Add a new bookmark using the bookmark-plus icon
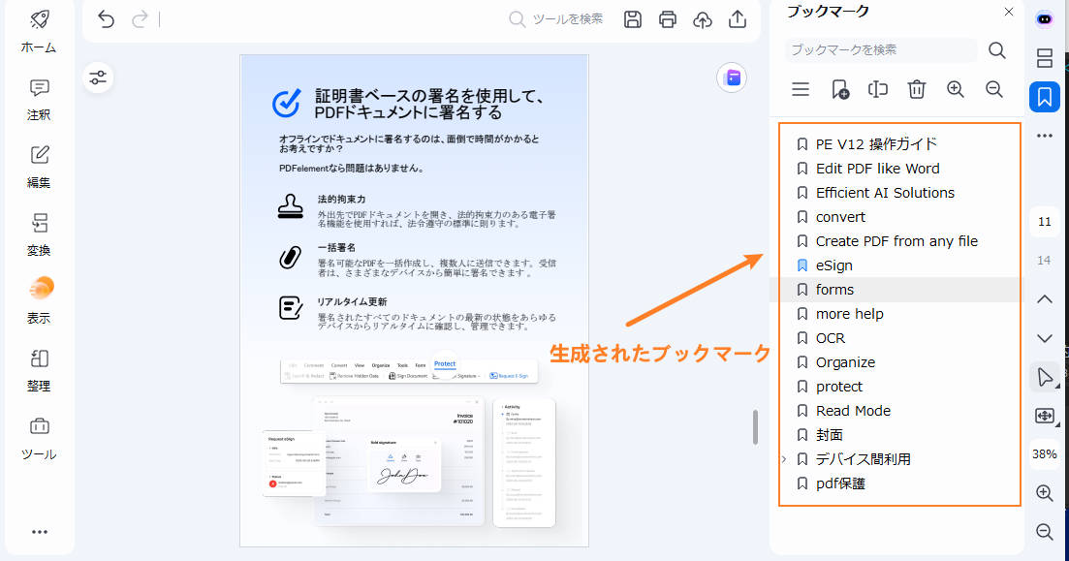The height and width of the screenshot is (561, 1069). (x=839, y=88)
